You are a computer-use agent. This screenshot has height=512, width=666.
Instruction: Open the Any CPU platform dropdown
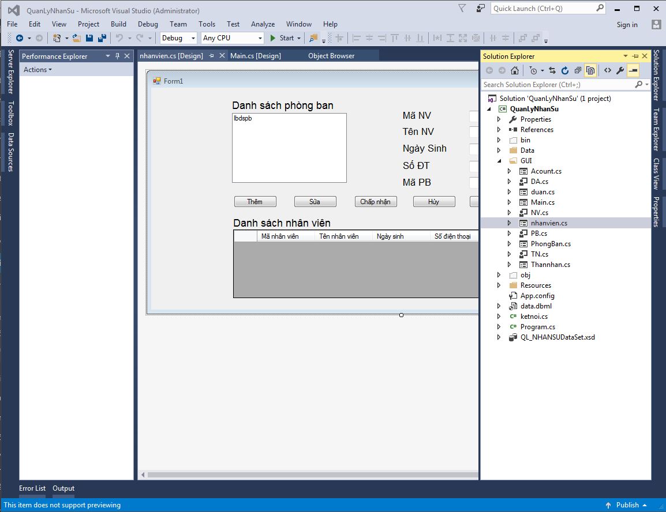pyautogui.click(x=260, y=37)
